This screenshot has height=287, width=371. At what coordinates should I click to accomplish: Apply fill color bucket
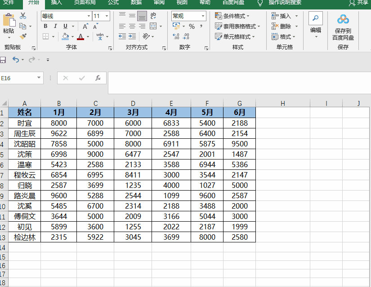65,36
